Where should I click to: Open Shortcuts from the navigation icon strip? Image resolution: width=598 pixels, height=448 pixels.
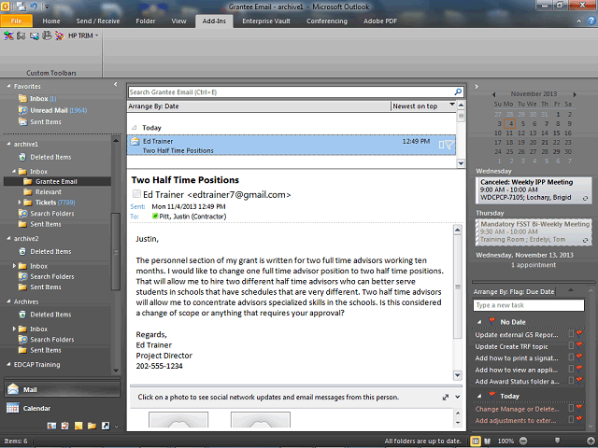(106, 426)
